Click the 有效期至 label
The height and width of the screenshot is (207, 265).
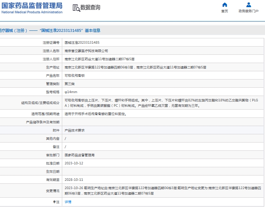(53, 180)
